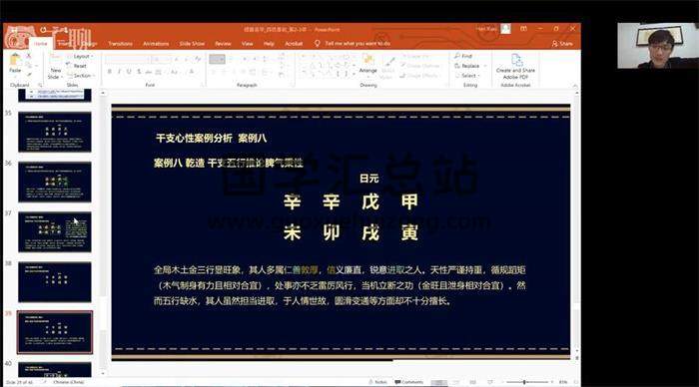Screen dimensions: 699x387
Task: Open the Review ribbon tab
Action: pos(223,44)
